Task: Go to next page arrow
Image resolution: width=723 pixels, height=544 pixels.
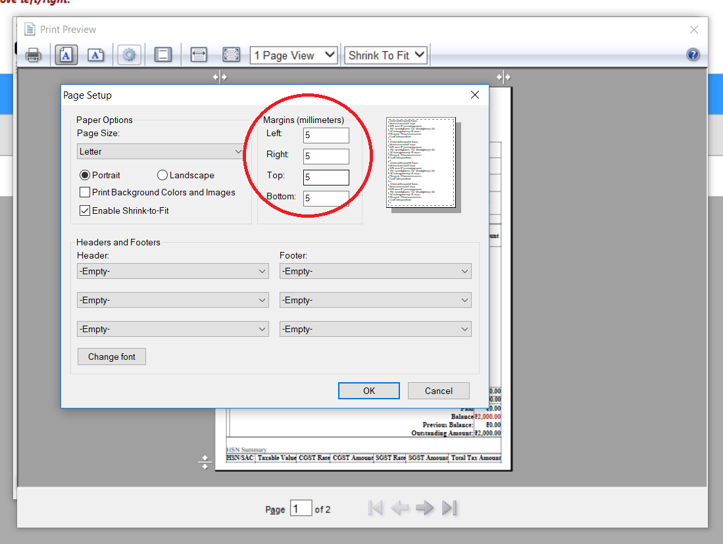Action: pyautogui.click(x=425, y=508)
